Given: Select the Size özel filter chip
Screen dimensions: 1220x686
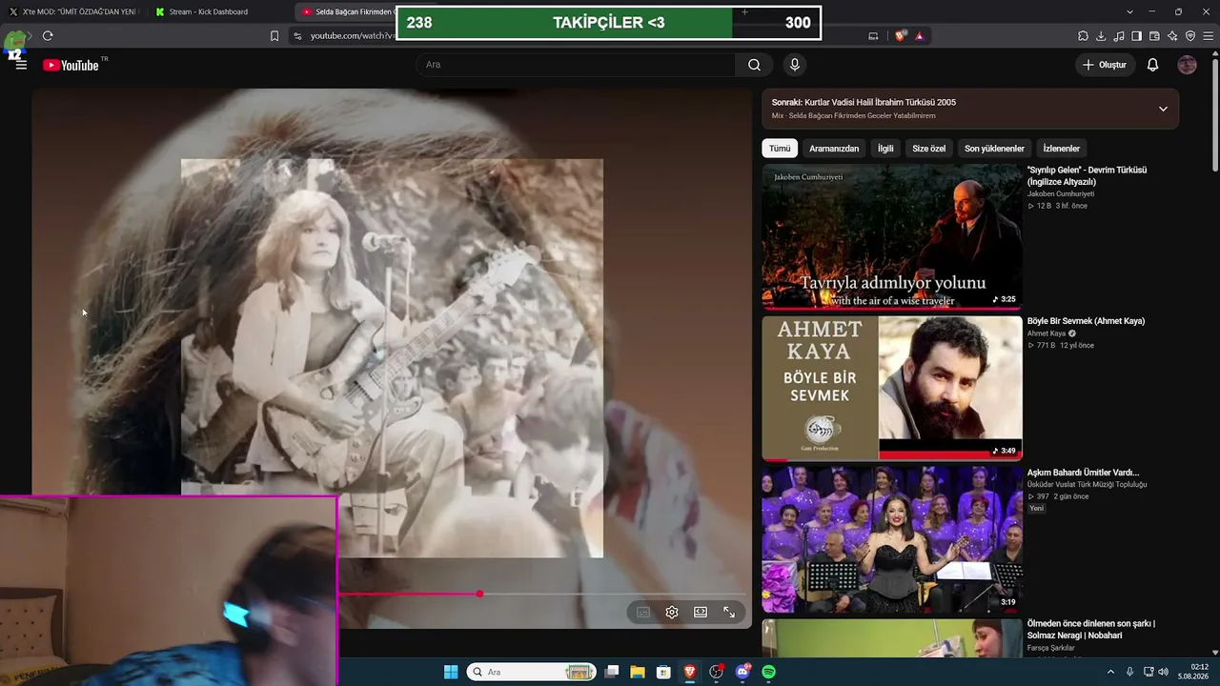Looking at the screenshot, I should 929,149.
